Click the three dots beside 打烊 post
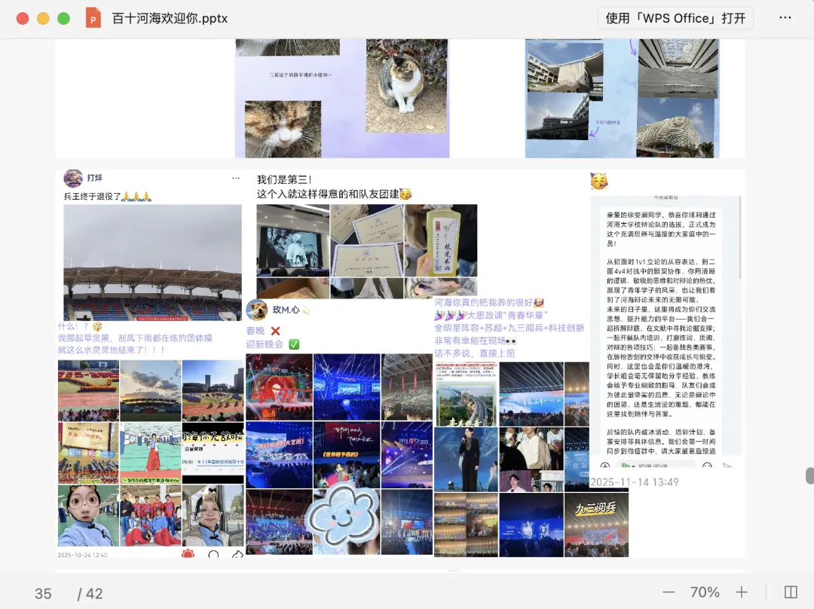The width and height of the screenshot is (814, 609). pyautogui.click(x=236, y=178)
